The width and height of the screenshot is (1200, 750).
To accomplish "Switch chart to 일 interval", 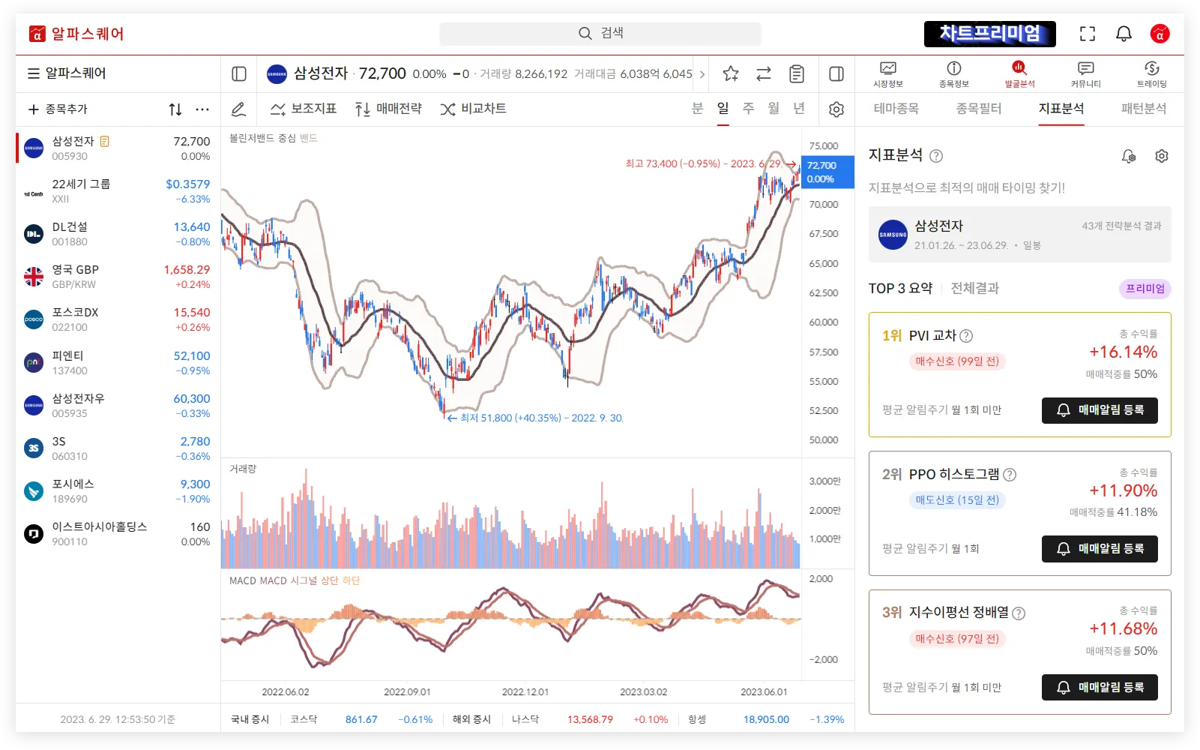I will click(x=723, y=109).
